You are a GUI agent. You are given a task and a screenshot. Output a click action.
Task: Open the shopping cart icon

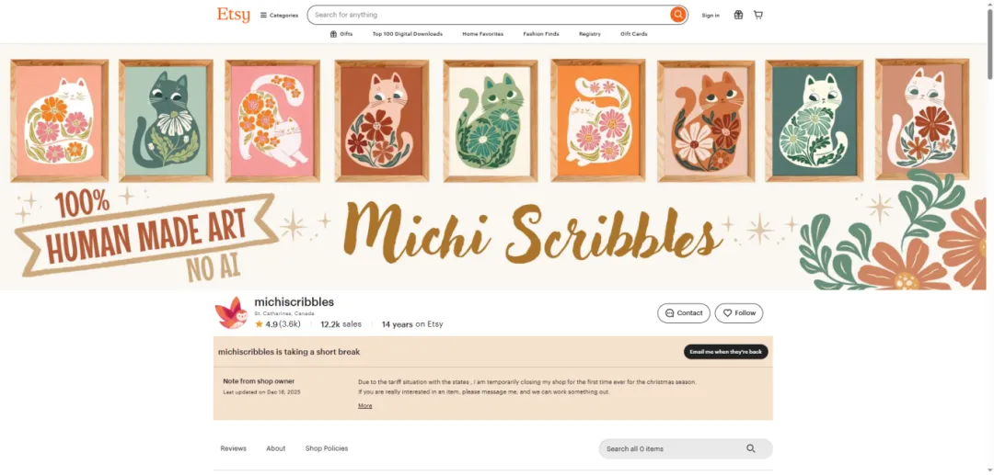point(758,15)
